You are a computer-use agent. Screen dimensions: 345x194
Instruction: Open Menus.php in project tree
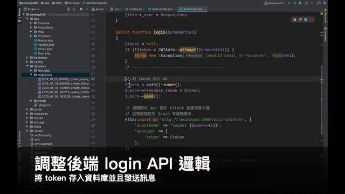coord(44,40)
